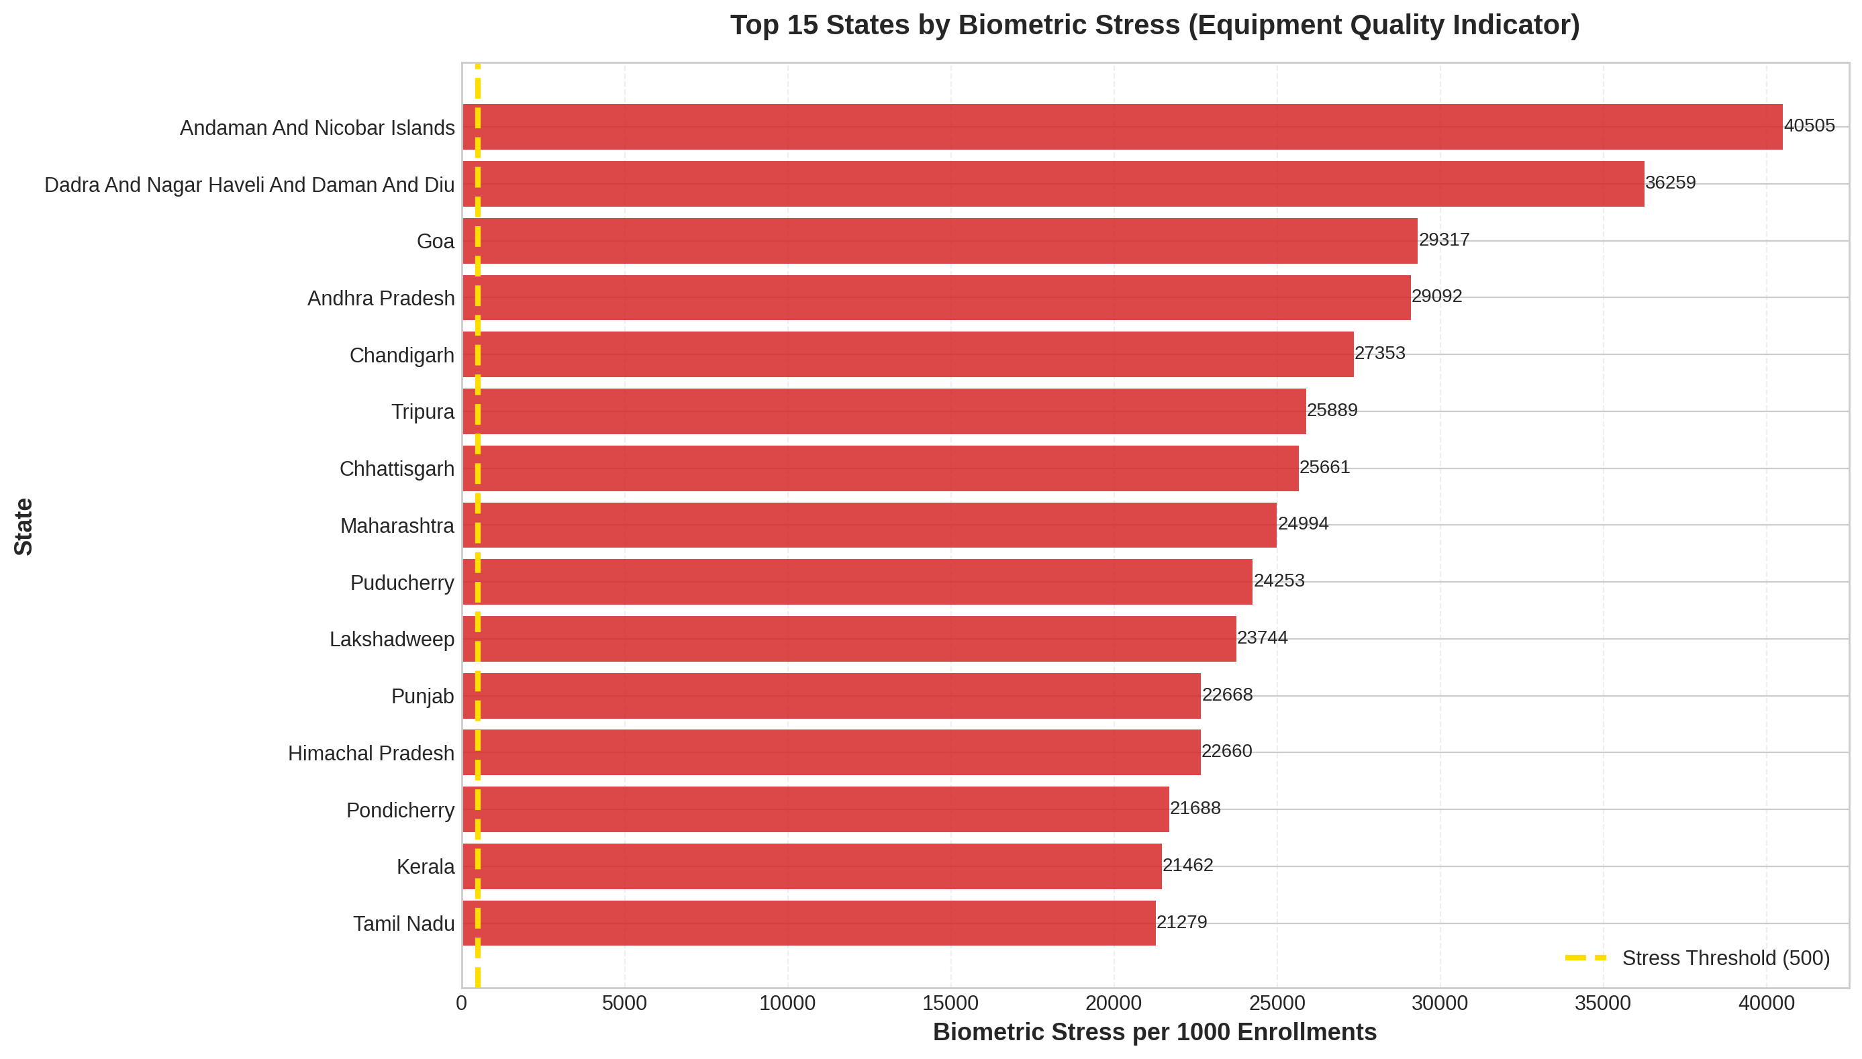
Task: Click the Punjab bar
Action: click(832, 696)
